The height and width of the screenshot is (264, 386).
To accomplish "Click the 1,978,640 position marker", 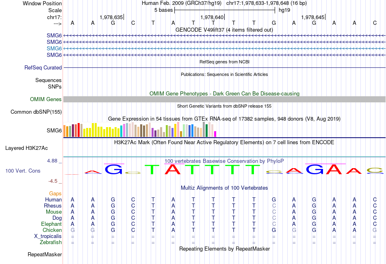I will click(x=212, y=17).
